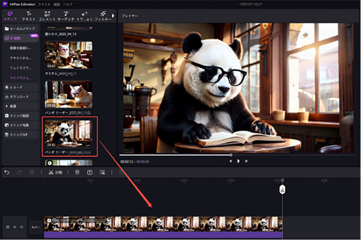Click the カバー button left of timeline clip
361x240 pixels.
tap(35, 225)
